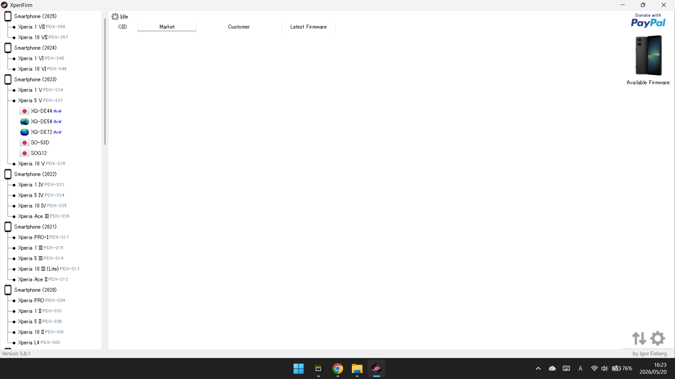Expand Xperia 1 III PDX-215
This screenshot has height=379, width=675.
pyautogui.click(x=41, y=248)
